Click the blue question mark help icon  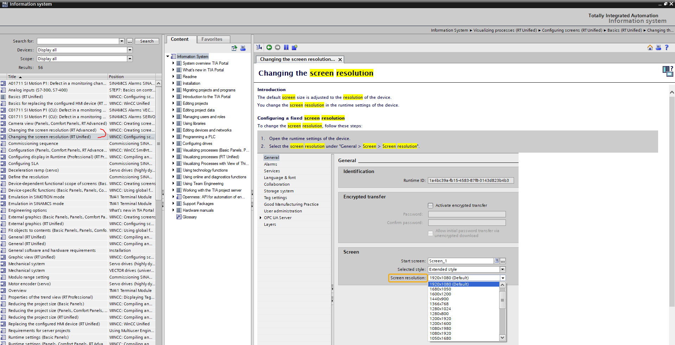(667, 47)
